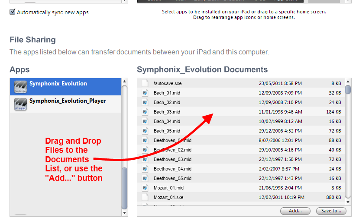The height and width of the screenshot is (221, 359).
Task: Select the Symphonix_Evolution_Player app icon
Action: [20, 104]
